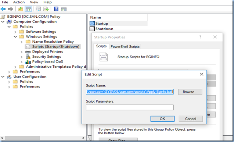234x142 pixels.
Task: Close the Edit Script dialog
Action: (x=201, y=74)
